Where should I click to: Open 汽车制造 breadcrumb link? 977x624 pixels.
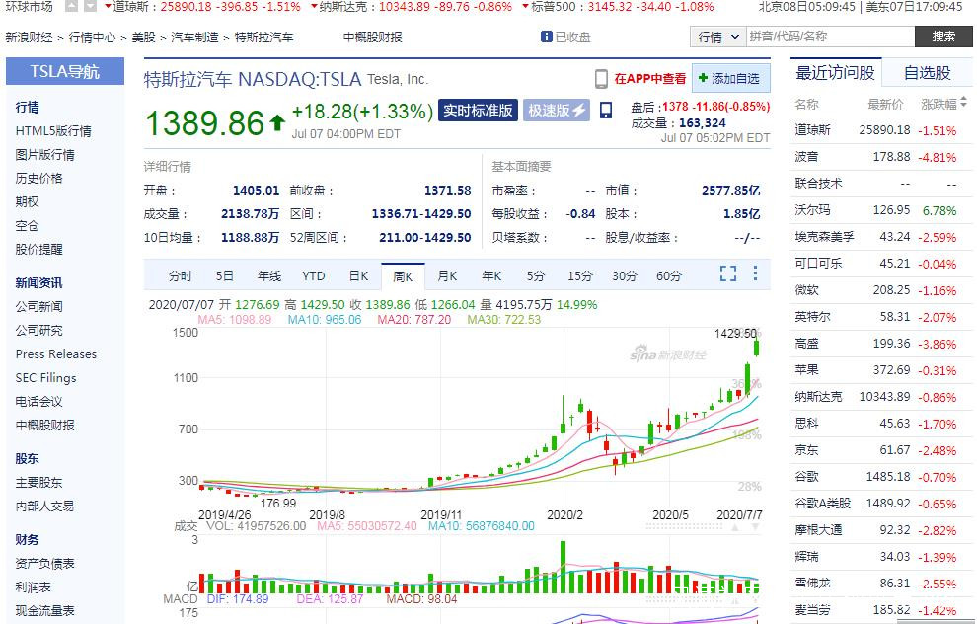pyautogui.click(x=194, y=38)
